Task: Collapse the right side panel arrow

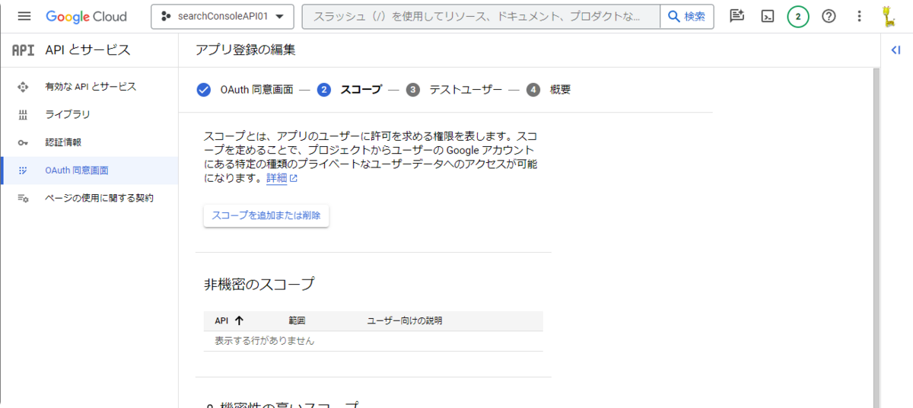Action: coord(896,50)
